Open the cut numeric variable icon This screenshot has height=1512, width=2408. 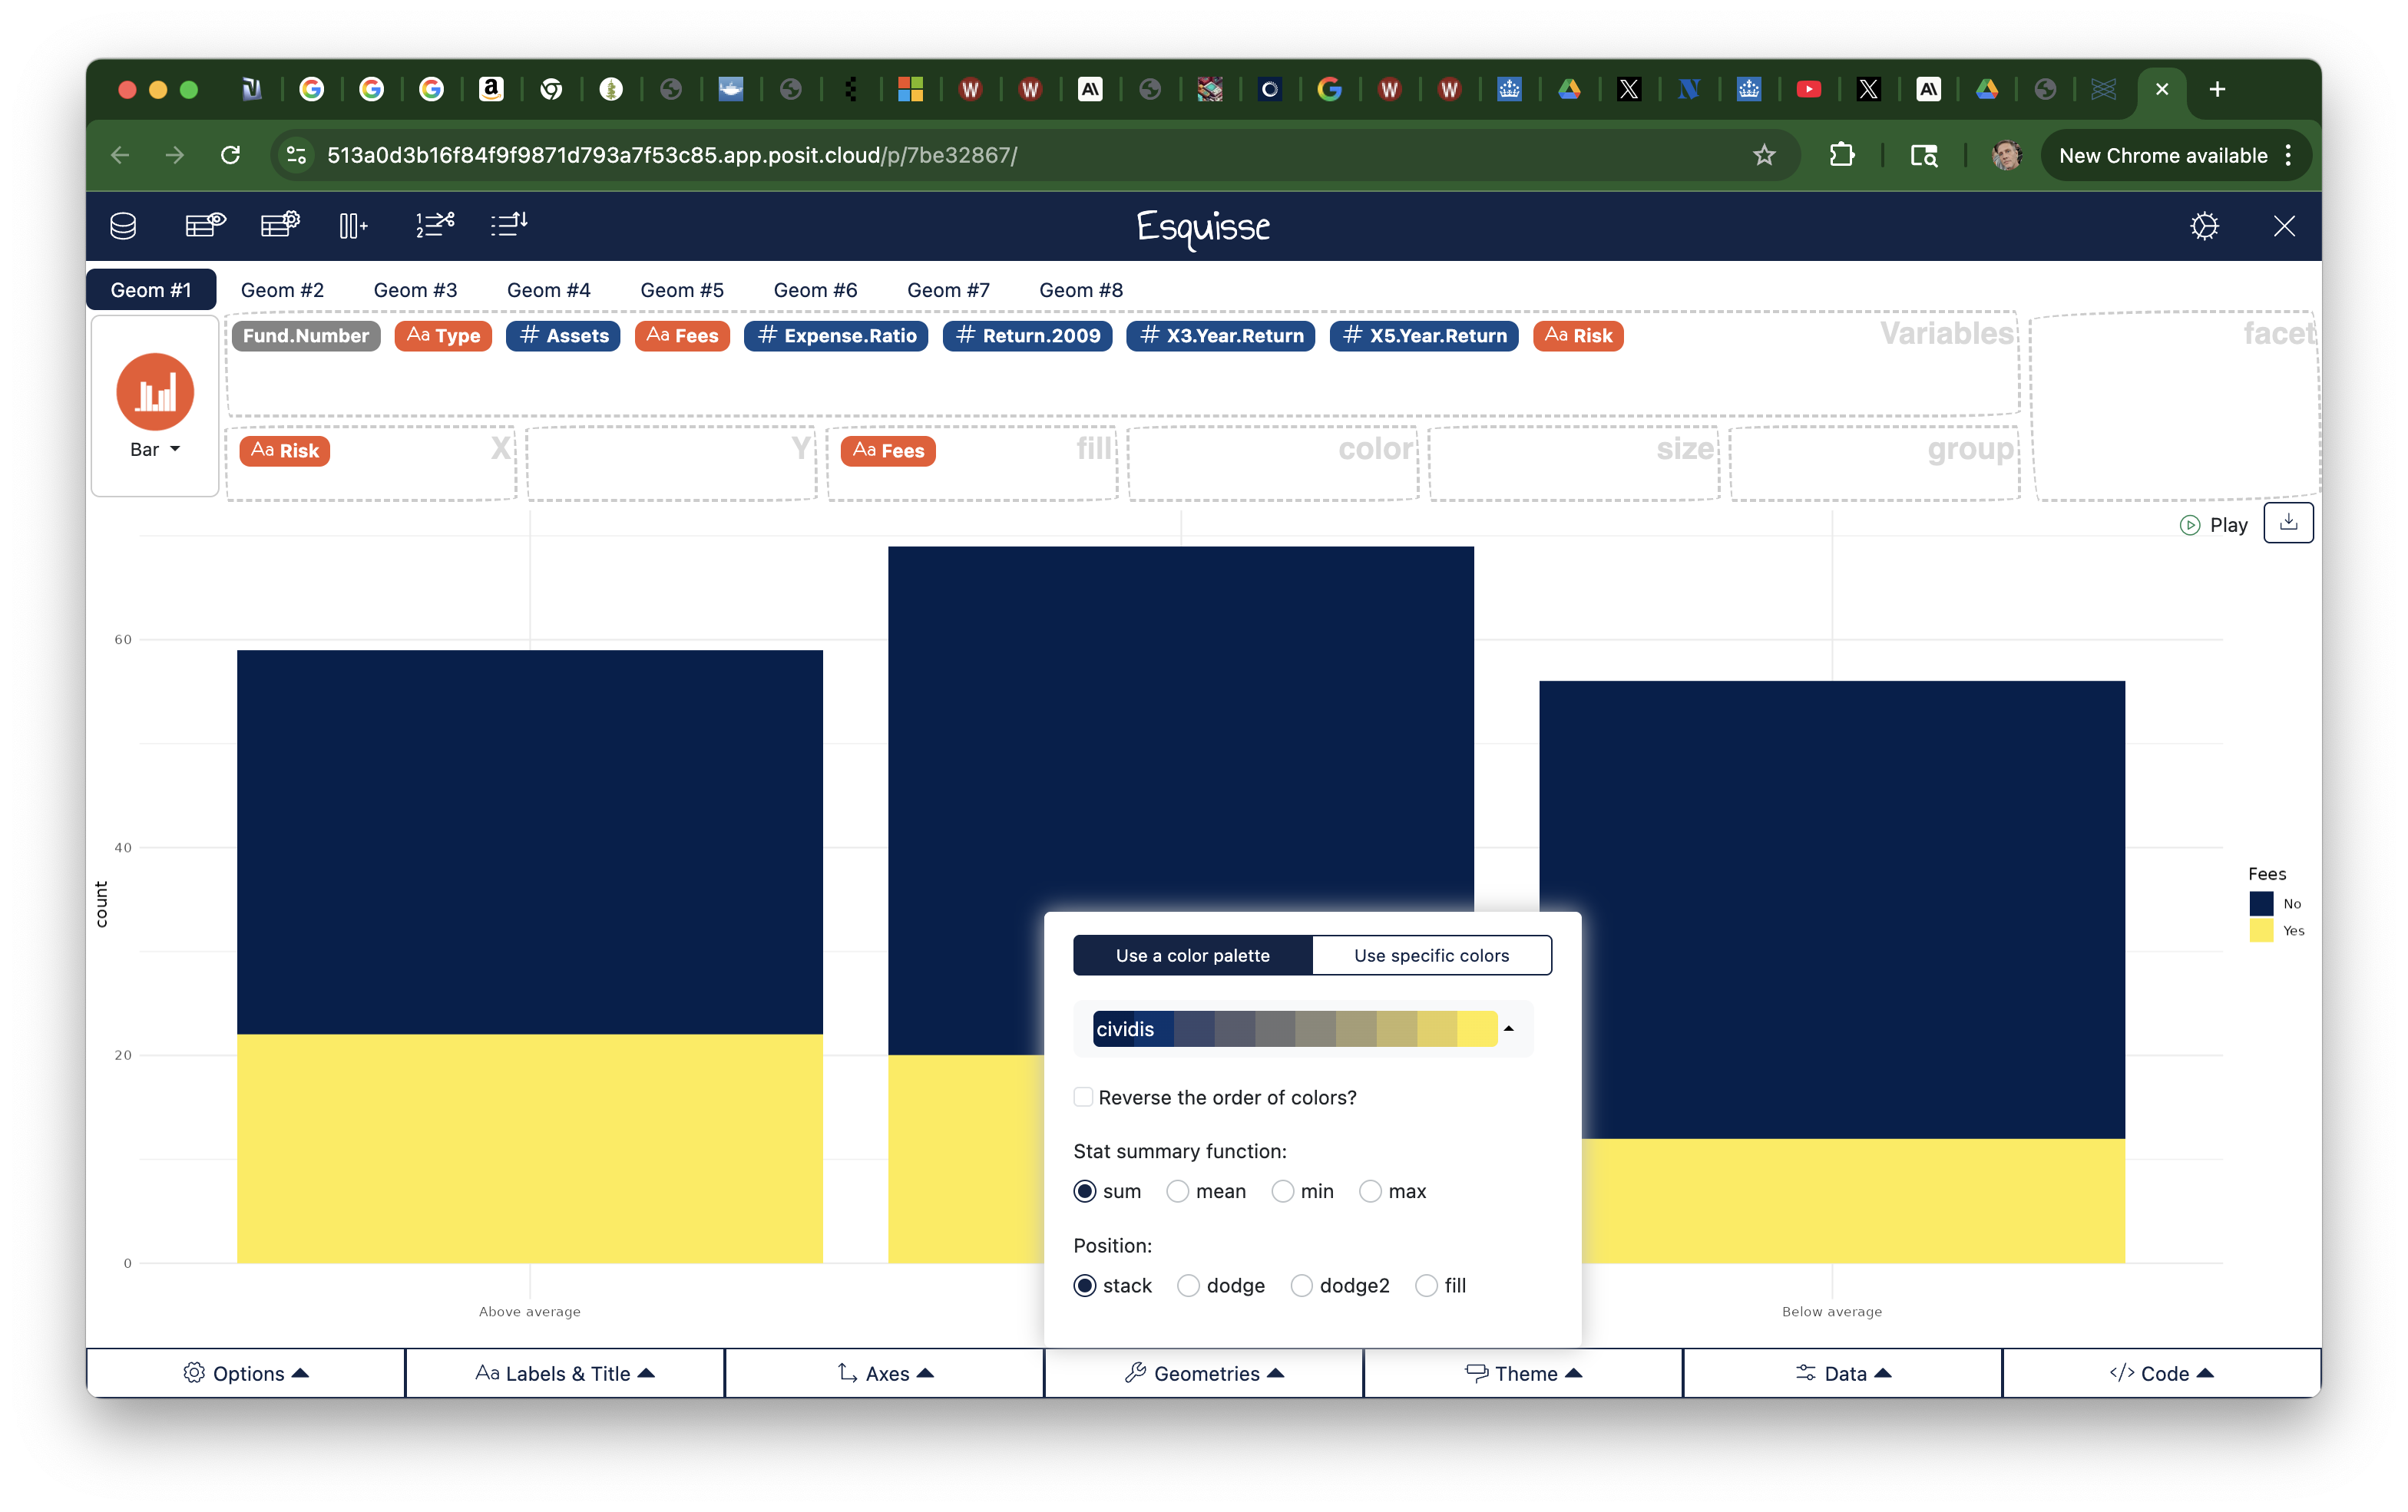[435, 225]
